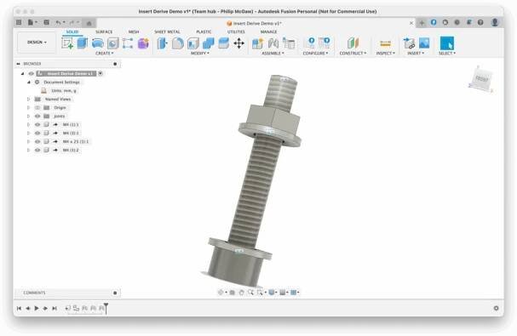Select the Measure tool in Inspect
Viewport: 517px width, 336px height.
pyautogui.click(x=385, y=43)
